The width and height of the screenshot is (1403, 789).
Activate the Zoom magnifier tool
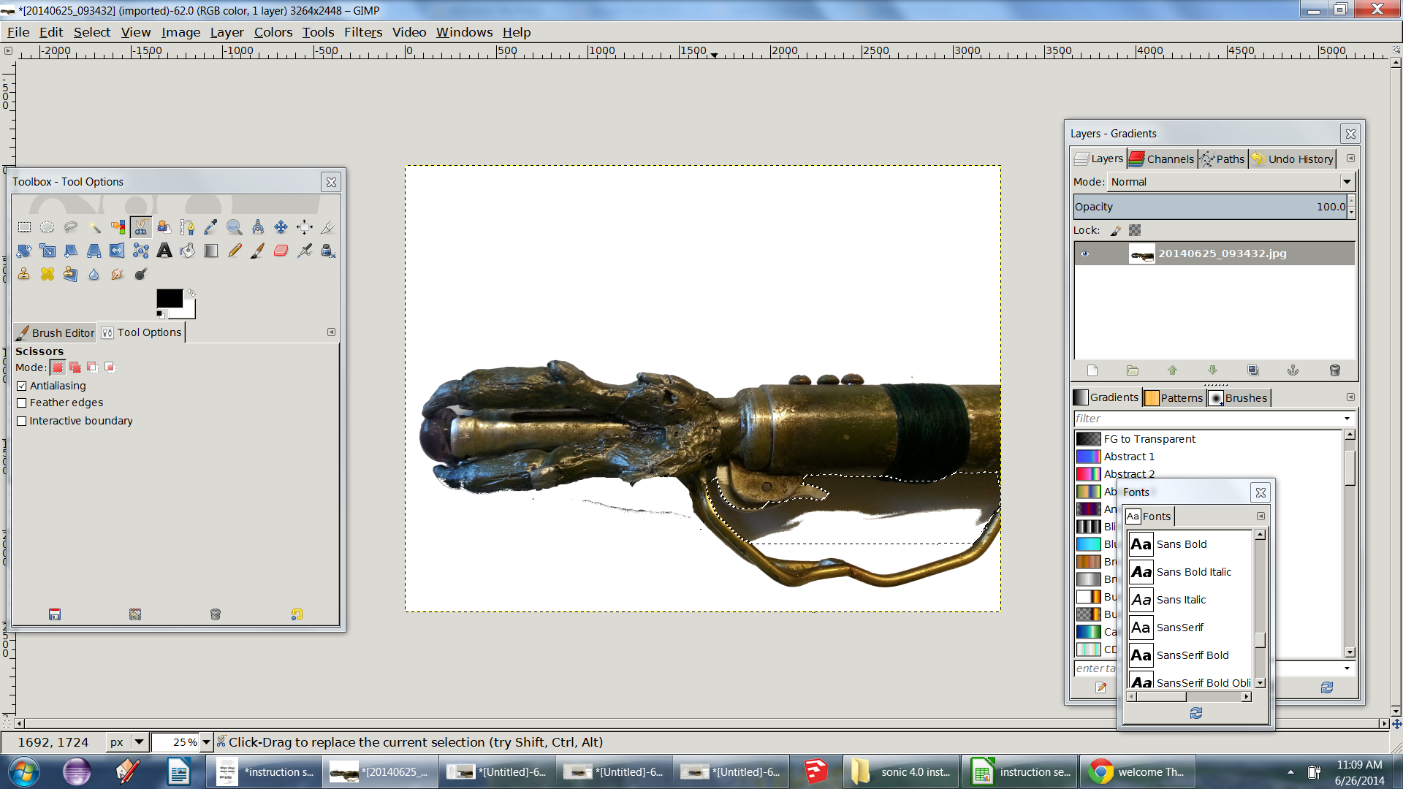pyautogui.click(x=234, y=227)
